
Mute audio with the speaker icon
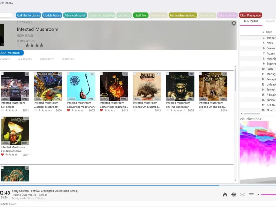258,195
